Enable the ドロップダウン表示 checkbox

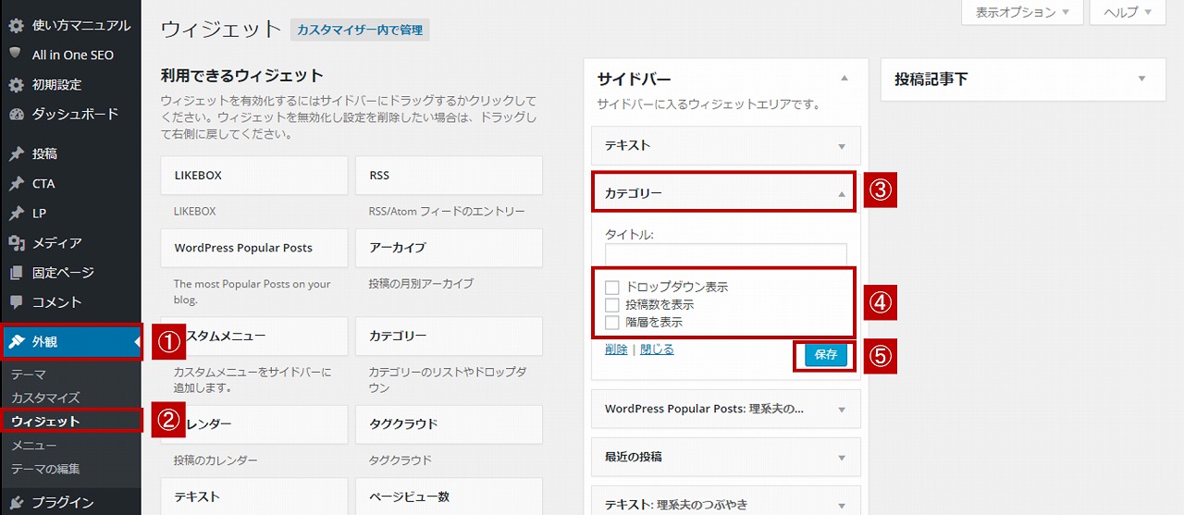click(x=611, y=288)
